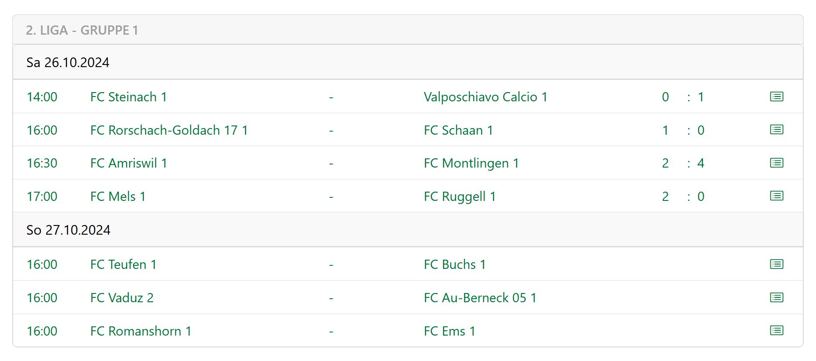Open FC Ems 1 team link
Screen dimensions: 816x361
coord(449,331)
